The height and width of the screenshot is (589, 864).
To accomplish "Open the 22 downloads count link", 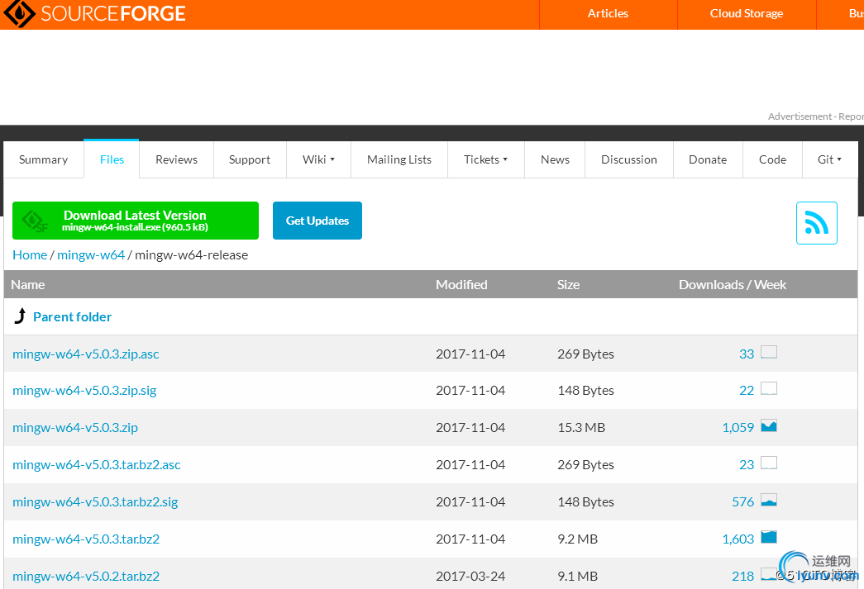I will [x=747, y=390].
